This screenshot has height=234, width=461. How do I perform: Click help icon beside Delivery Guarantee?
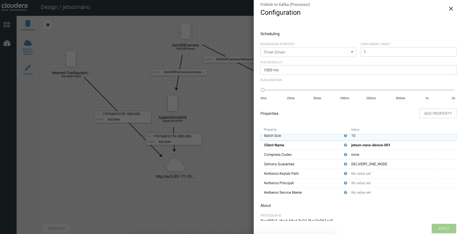tap(345, 164)
